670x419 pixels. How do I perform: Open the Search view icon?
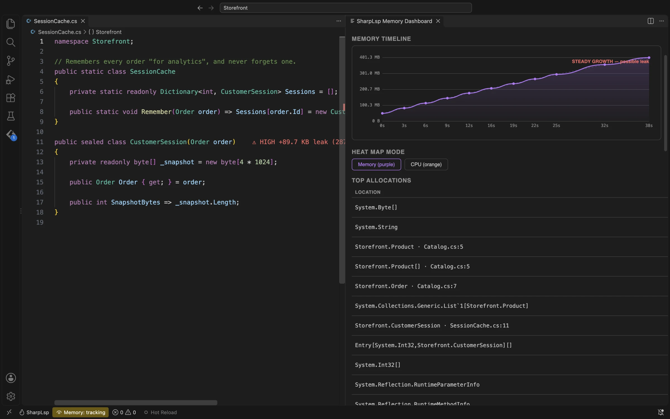(x=11, y=42)
